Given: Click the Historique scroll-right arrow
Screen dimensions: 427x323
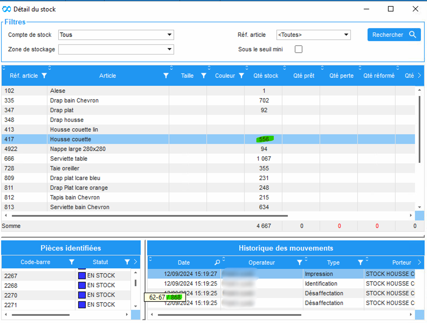Looking at the screenshot, I should point(411,314).
